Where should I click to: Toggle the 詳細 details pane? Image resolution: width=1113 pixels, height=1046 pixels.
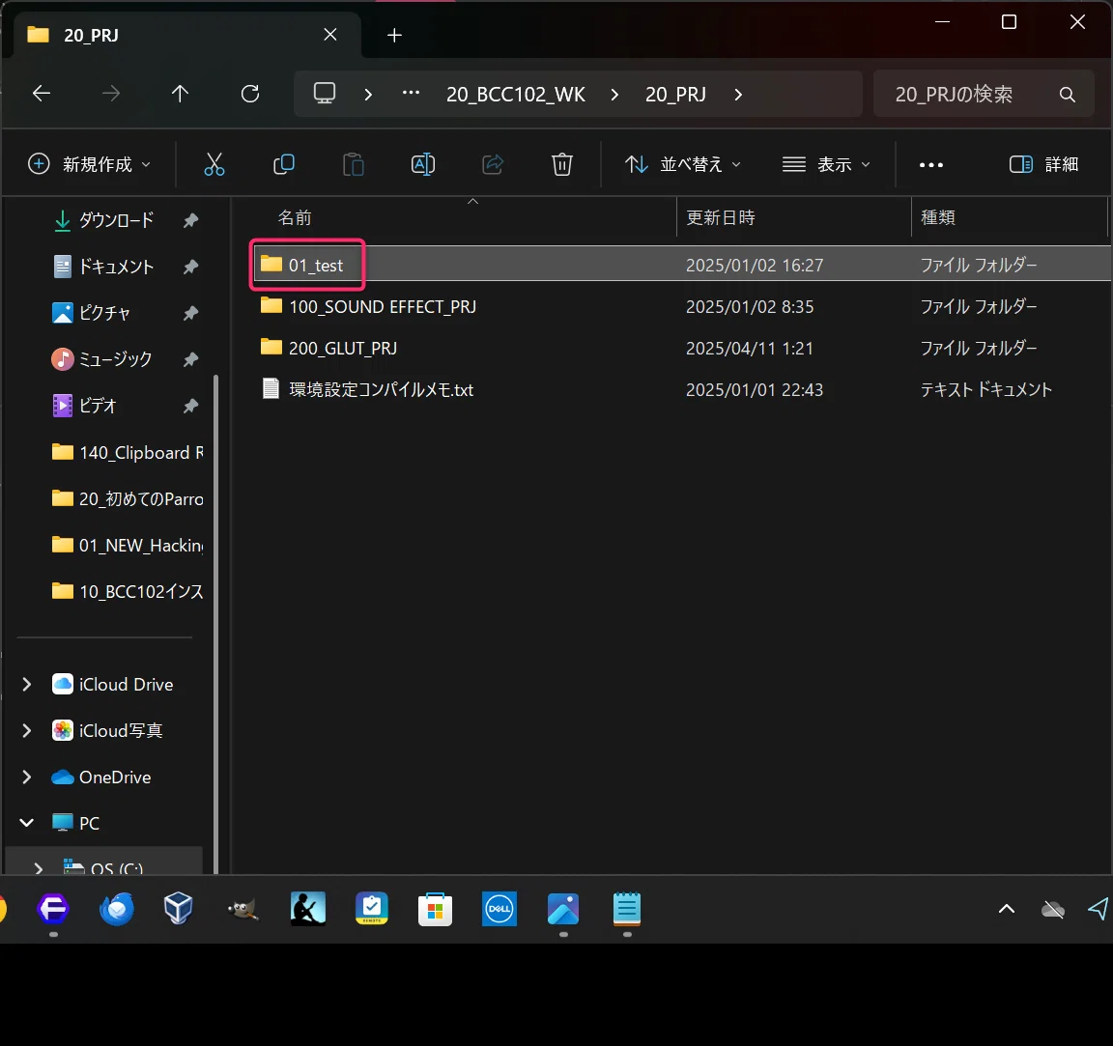1043,164
